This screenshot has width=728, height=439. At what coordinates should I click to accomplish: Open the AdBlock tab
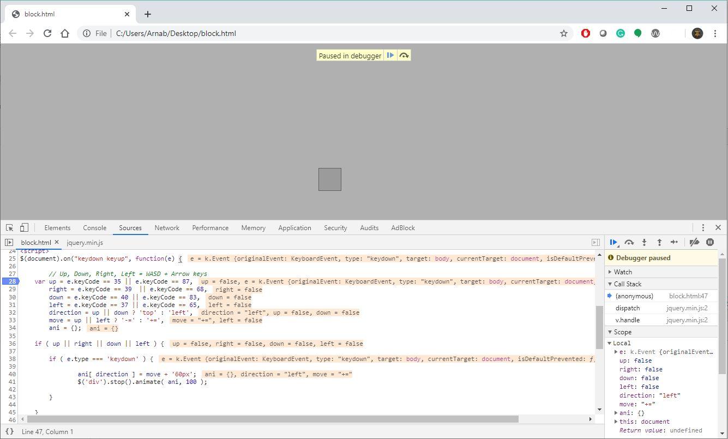click(403, 227)
